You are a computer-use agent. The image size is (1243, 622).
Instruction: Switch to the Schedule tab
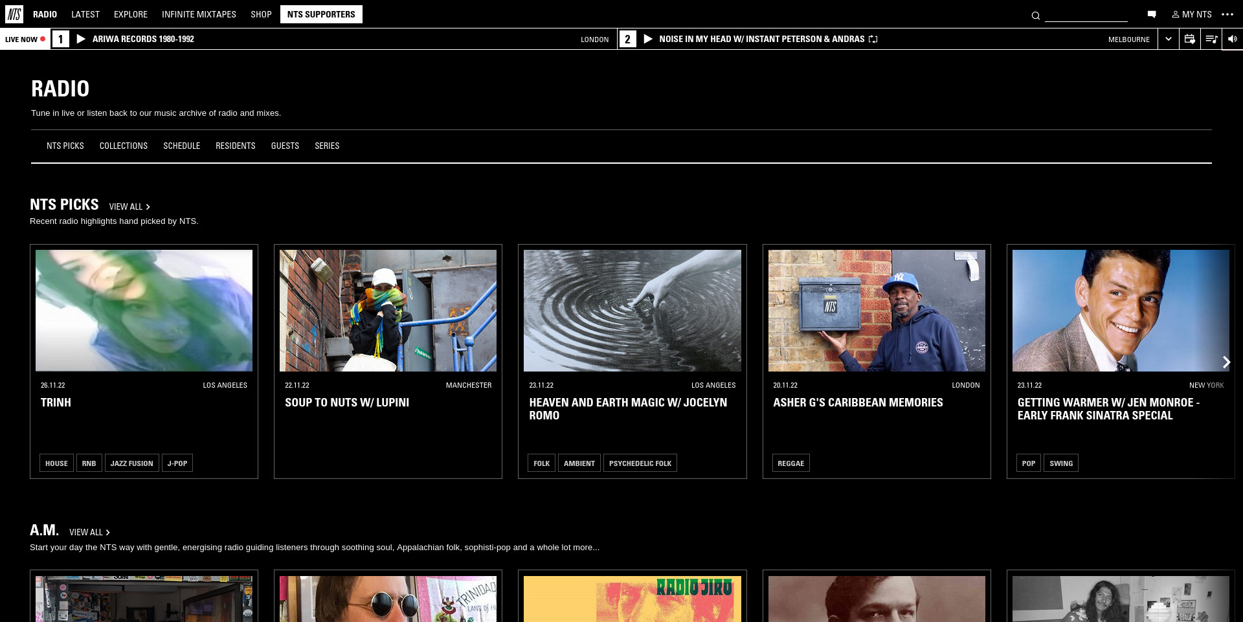[x=181, y=146]
